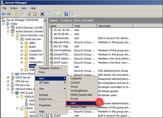Collapse the NPS (Local) node
163x118 pixels.
pyautogui.click(x=12, y=93)
